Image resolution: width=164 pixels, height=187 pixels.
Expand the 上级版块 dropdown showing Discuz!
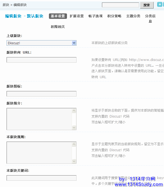pyautogui.click(x=41, y=43)
